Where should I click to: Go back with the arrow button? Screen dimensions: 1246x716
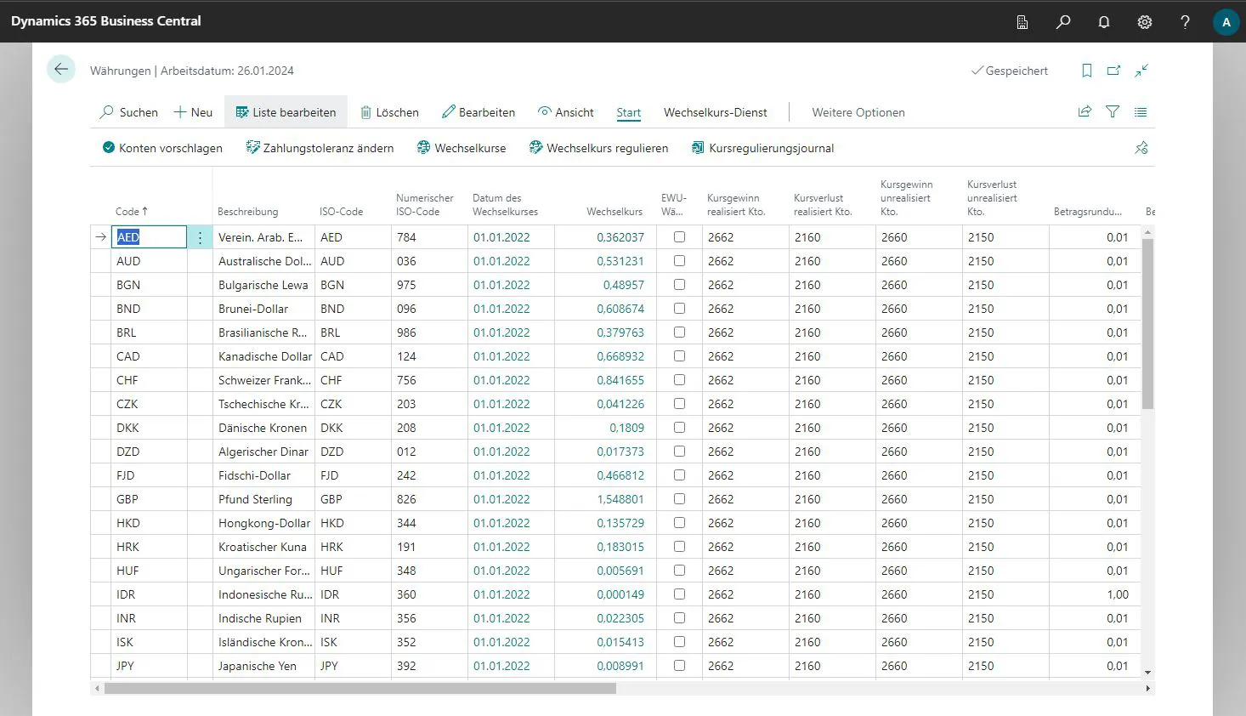click(x=61, y=69)
